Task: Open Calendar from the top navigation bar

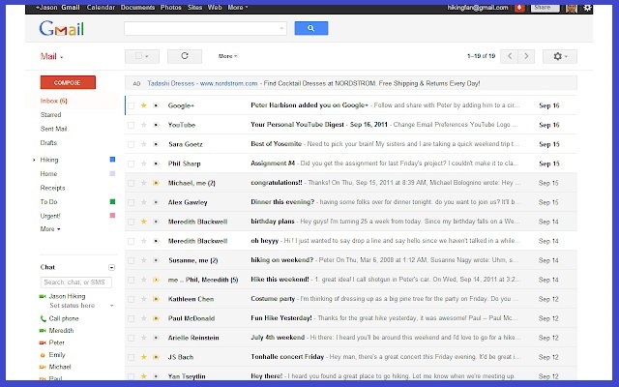Action: pyautogui.click(x=101, y=7)
